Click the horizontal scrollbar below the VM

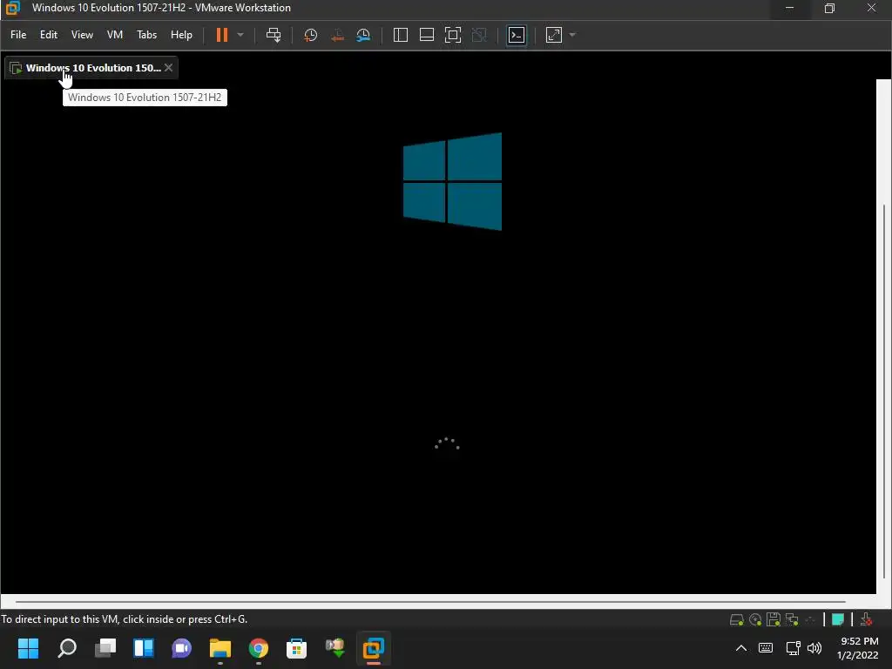(x=430, y=601)
